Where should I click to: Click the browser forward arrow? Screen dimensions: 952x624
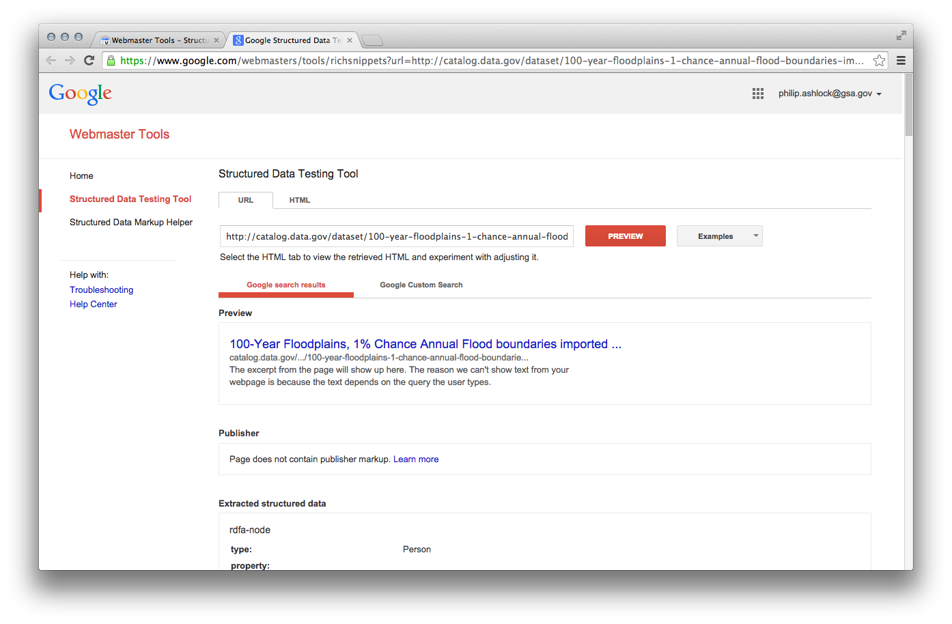point(70,60)
